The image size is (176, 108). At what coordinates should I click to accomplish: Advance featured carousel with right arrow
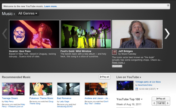coord(167,34)
